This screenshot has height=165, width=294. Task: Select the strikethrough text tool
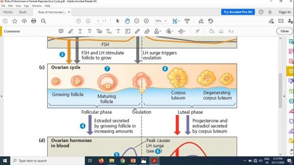tap(90, 31)
